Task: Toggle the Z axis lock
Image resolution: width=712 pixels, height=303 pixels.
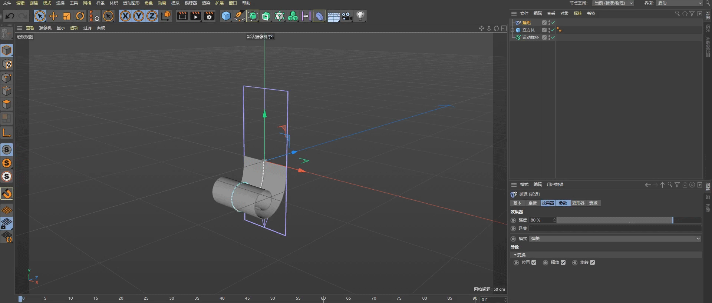Action: pos(152,16)
